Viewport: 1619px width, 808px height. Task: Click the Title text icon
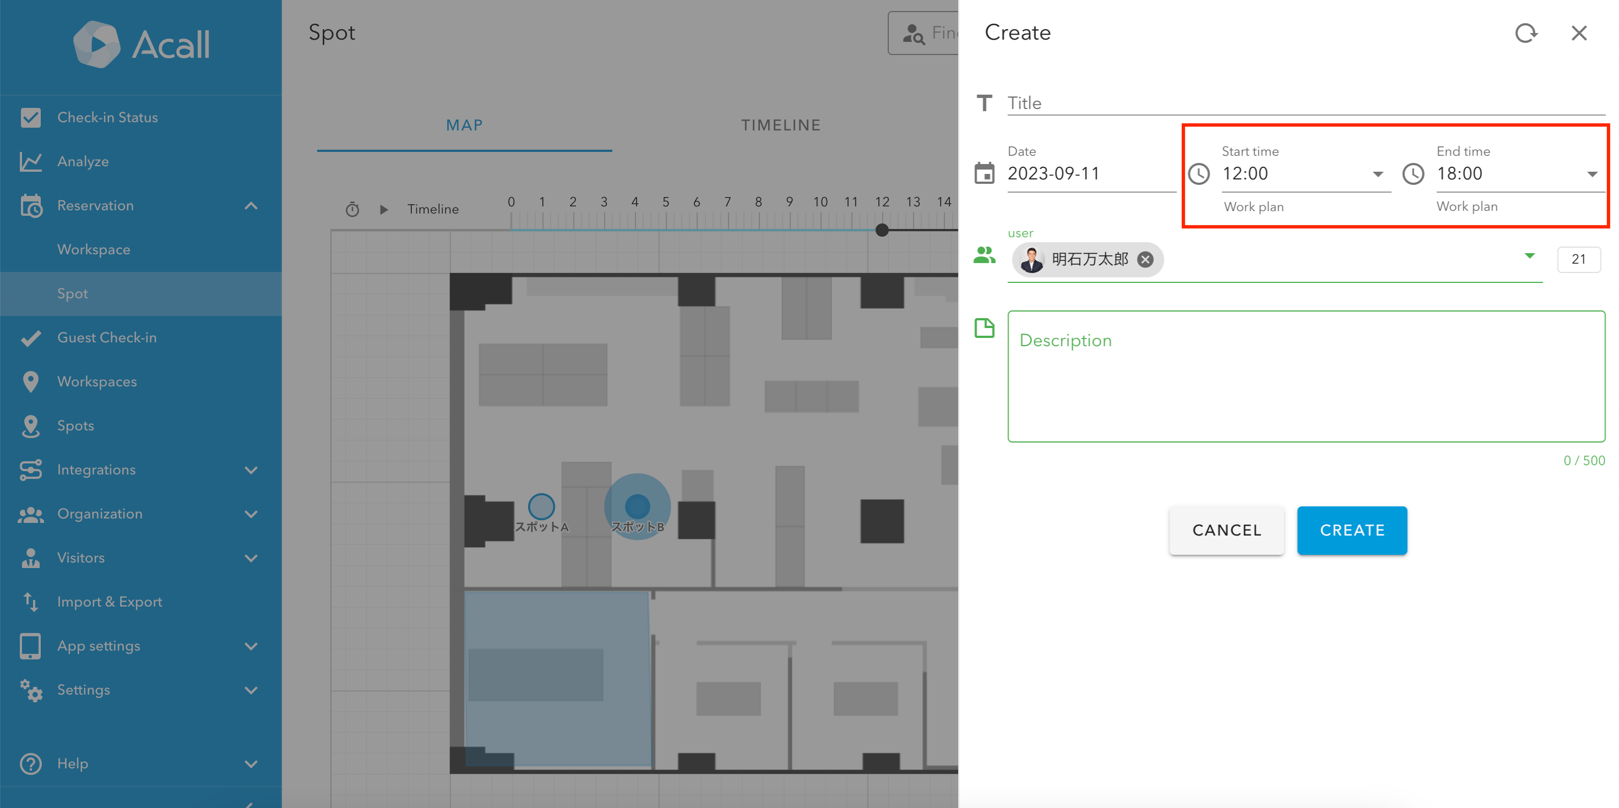click(984, 102)
